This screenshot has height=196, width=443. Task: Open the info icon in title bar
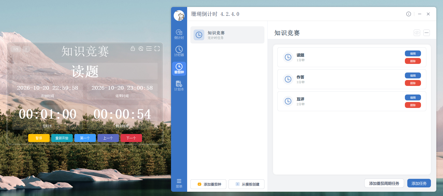[409, 14]
